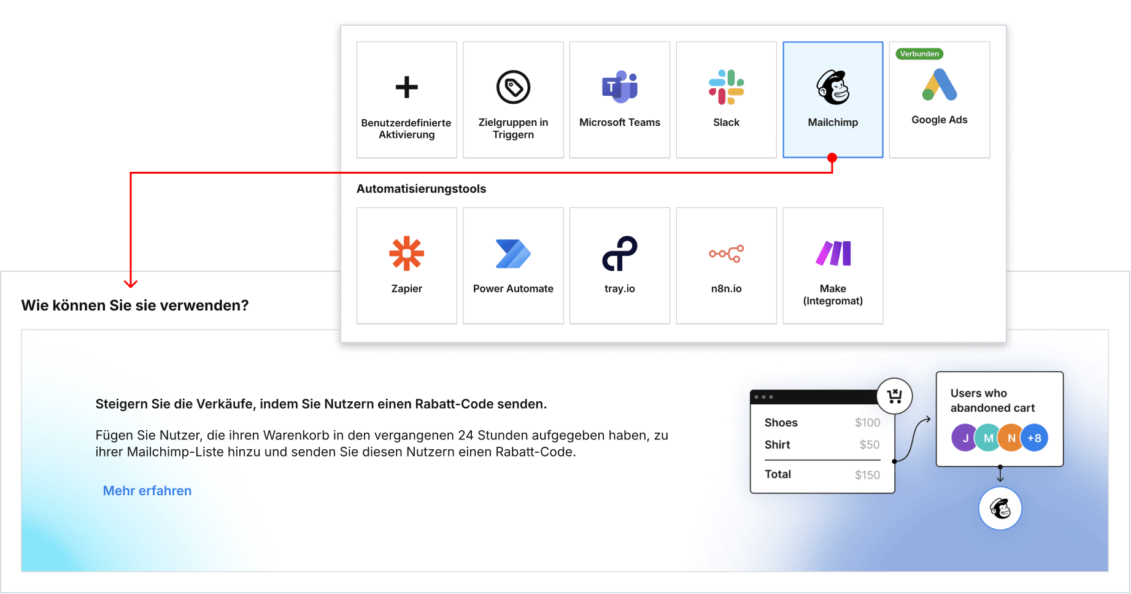This screenshot has width=1131, height=594.
Task: Click the Verbunden badge on Google Ads
Action: (919, 54)
